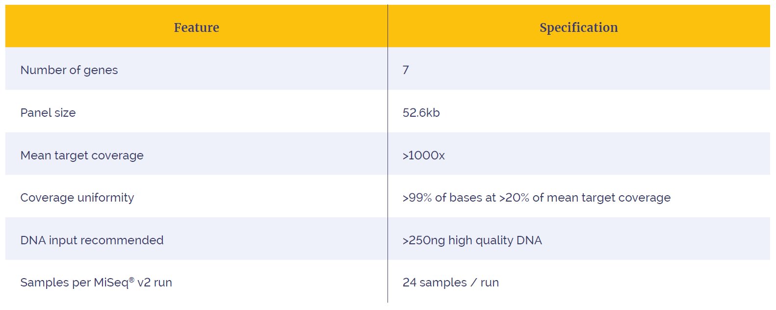The height and width of the screenshot is (310, 776).
Task: Click the value 7 for genes
Action: pyautogui.click(x=406, y=70)
